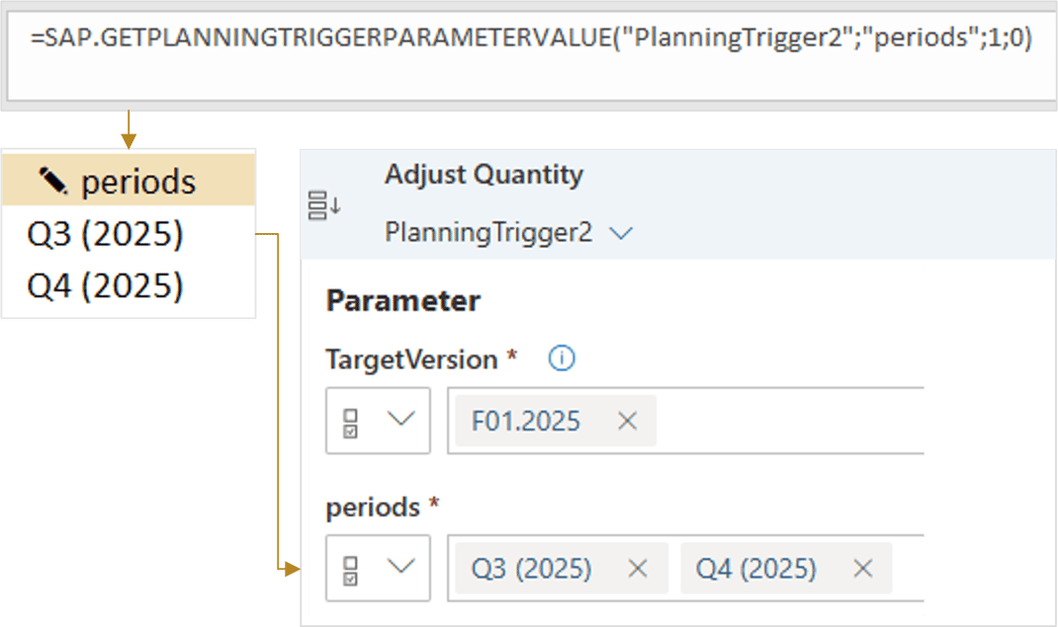Remove the Q4 (2025) token via X icon

(x=860, y=568)
